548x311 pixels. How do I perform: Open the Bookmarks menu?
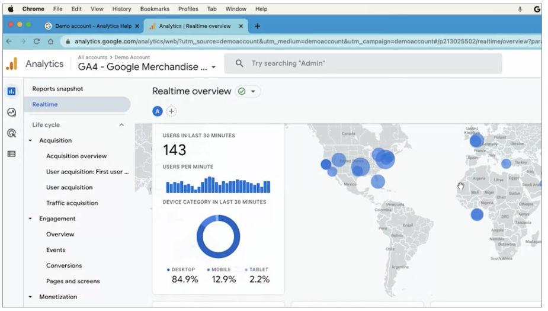pyautogui.click(x=155, y=9)
